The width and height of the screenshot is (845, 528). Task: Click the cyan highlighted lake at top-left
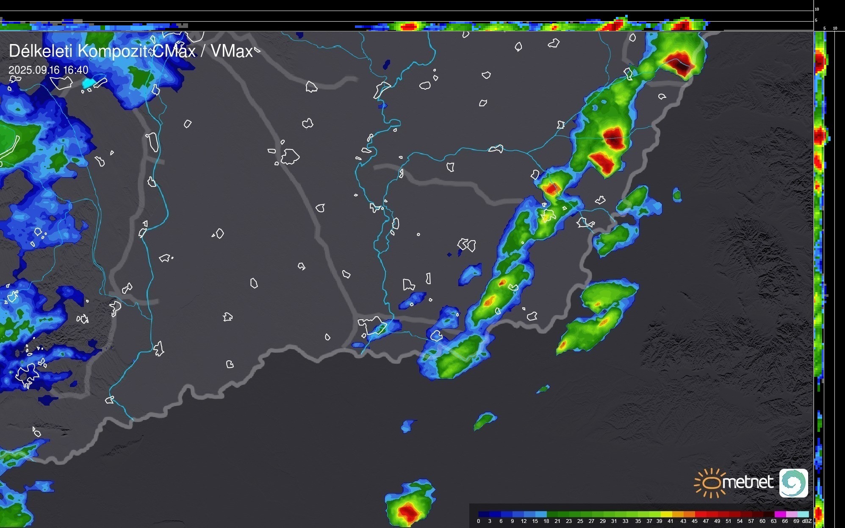(87, 83)
